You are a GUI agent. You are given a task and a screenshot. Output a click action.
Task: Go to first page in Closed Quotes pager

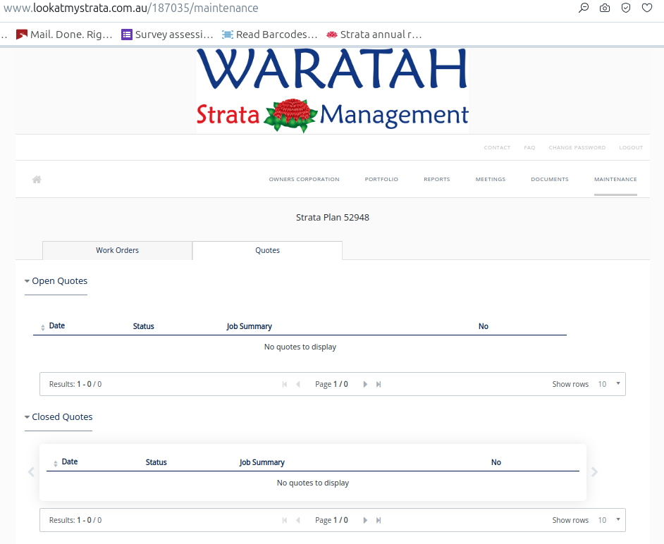(x=285, y=520)
